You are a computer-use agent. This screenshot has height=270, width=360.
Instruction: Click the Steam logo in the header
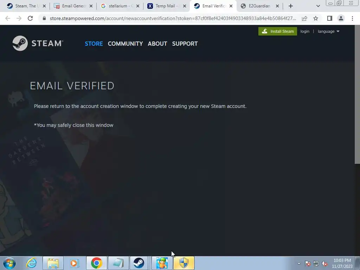38,43
